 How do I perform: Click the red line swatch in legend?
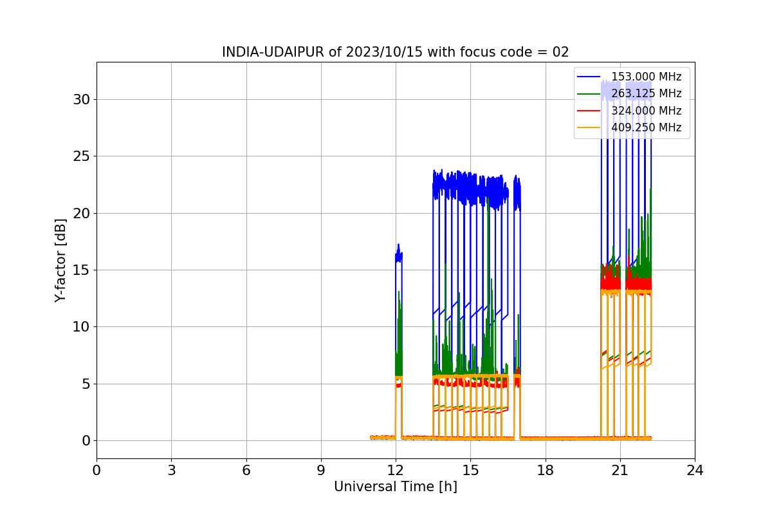pos(589,111)
